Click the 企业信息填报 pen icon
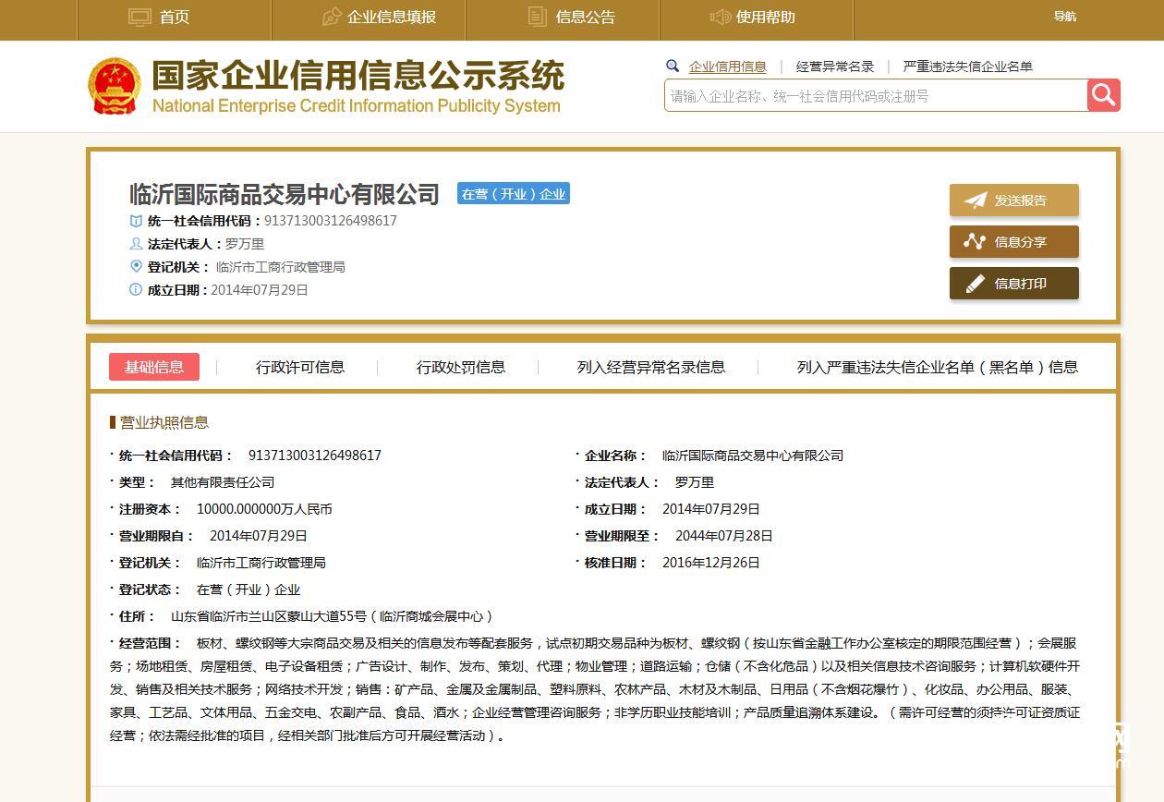Image resolution: width=1164 pixels, height=802 pixels. coord(331,17)
